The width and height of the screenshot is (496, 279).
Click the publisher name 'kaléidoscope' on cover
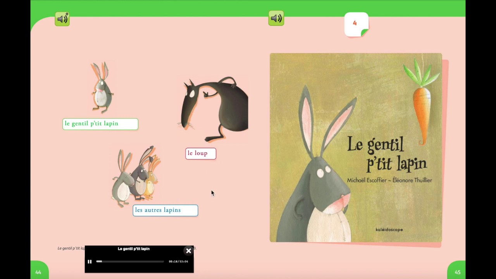click(389, 230)
